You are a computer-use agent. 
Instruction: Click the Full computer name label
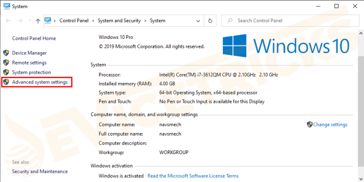[121, 134]
